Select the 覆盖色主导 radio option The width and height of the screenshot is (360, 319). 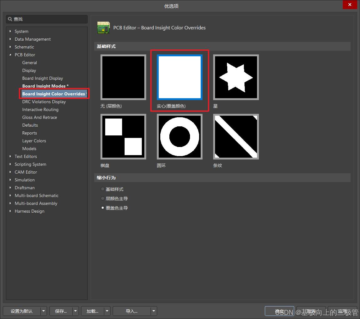[103, 208]
